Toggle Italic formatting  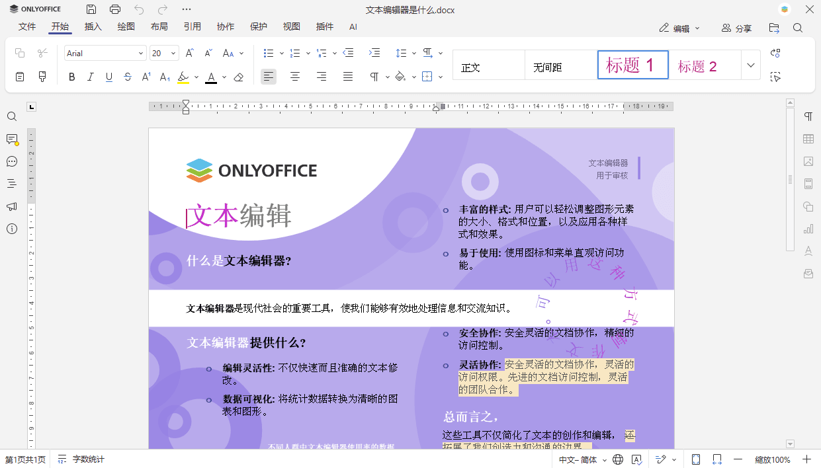tap(91, 77)
